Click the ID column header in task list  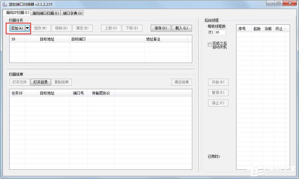click(17, 39)
